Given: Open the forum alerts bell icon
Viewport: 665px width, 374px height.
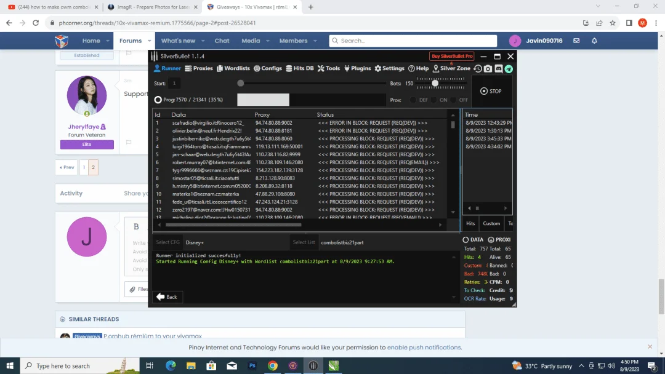Looking at the screenshot, I should 594,41.
